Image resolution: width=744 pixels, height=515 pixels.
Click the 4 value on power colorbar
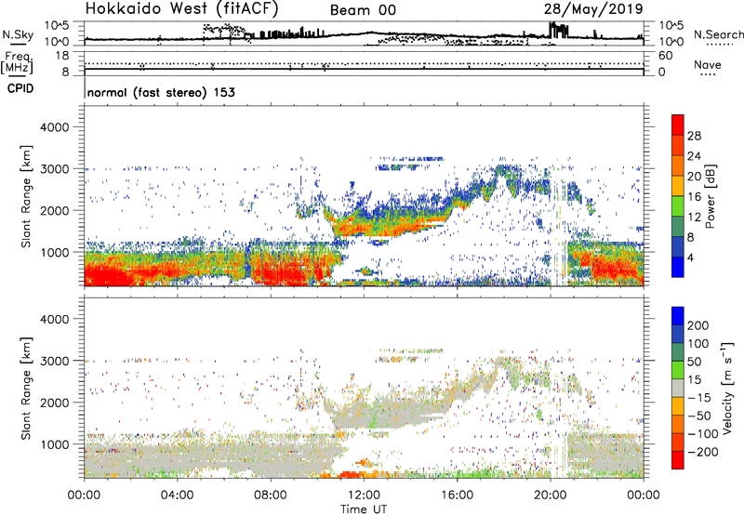[x=690, y=257]
